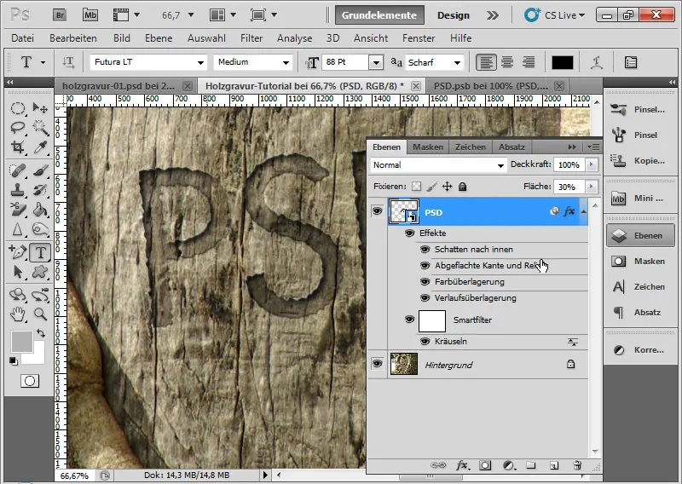Open the Scharf anti-aliasing dropdown
The height and width of the screenshot is (484, 682).
tap(457, 62)
